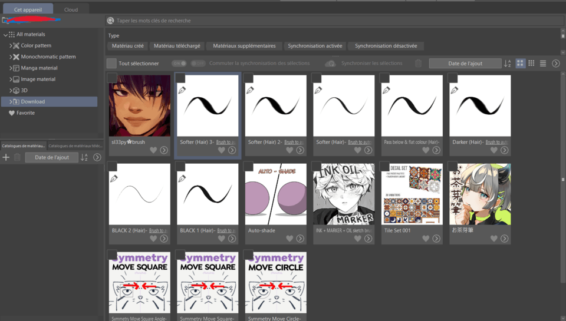Open details arrow for BLACK 1 (Hair)

point(232,239)
